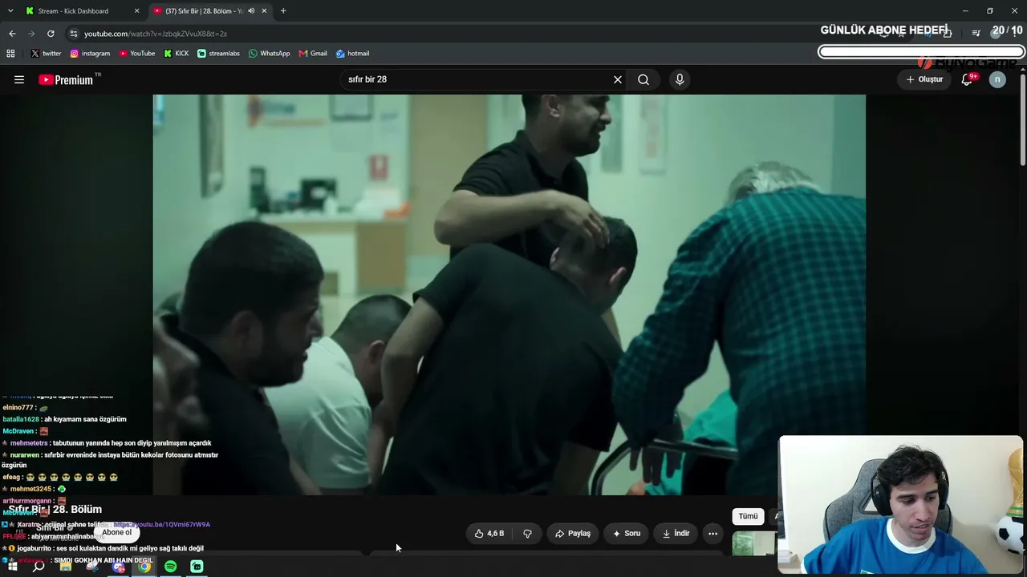Close the Sıfır Bir YouTube tab
This screenshot has width=1027, height=577.
pos(264,11)
